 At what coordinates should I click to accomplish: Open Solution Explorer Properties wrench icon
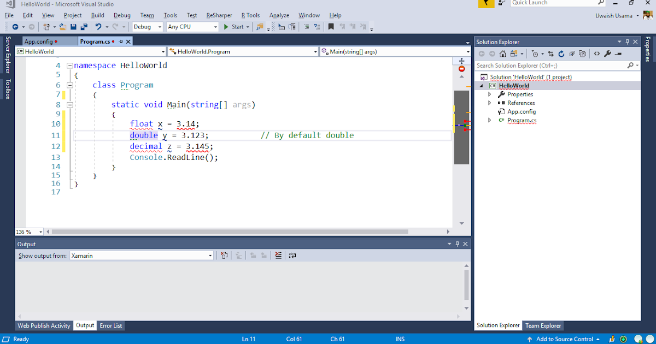tap(608, 54)
